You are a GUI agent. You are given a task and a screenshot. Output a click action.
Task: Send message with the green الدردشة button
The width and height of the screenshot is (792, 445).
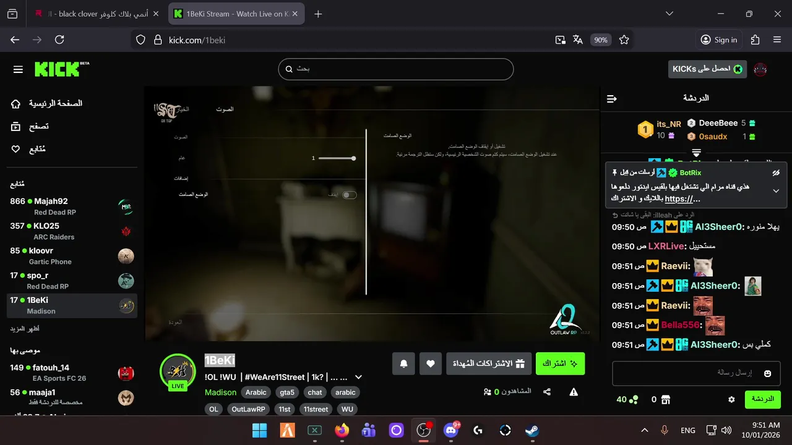762,399
